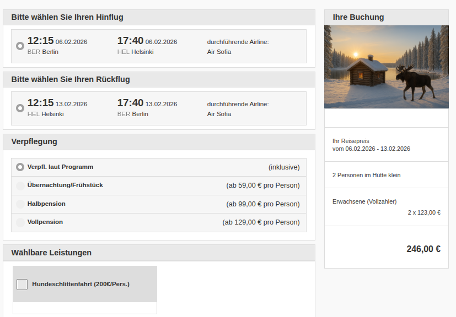Pick the Halbpension radio option
456x317 pixels.
(20, 204)
